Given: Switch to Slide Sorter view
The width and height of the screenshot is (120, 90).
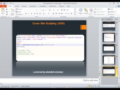Looking at the screenshot, I should [x=91, y=86].
